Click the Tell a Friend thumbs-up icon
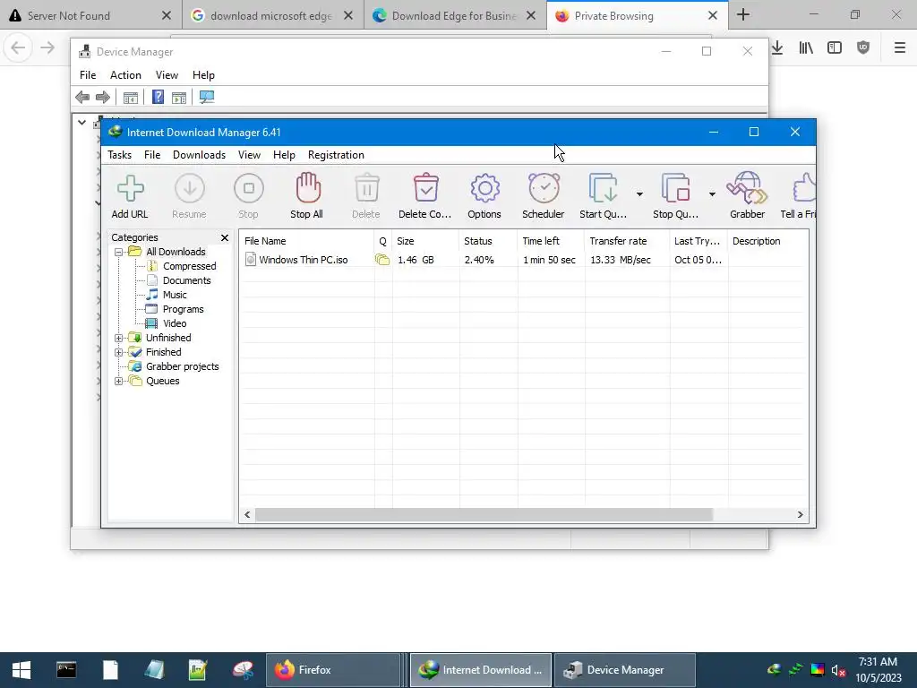The width and height of the screenshot is (917, 688). (x=804, y=188)
